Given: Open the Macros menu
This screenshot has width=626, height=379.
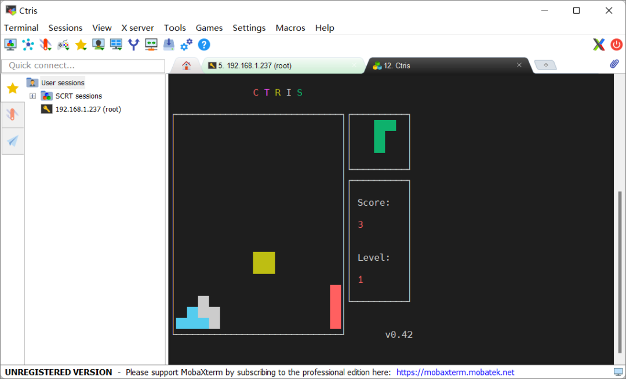Looking at the screenshot, I should (290, 28).
